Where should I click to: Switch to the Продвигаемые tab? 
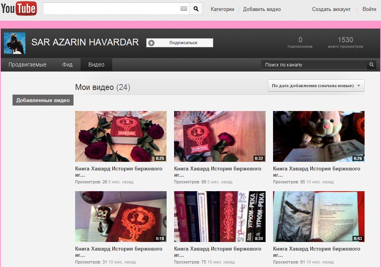[x=28, y=64]
